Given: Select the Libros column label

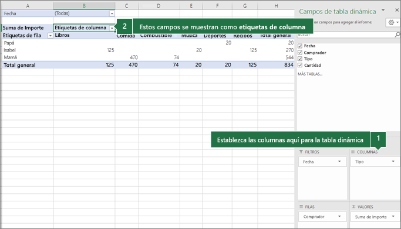Looking at the screenshot, I should (62, 35).
